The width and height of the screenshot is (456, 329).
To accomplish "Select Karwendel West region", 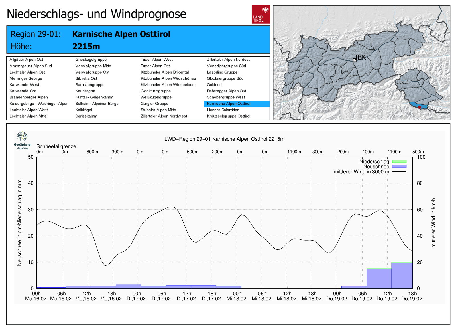I will [x=24, y=85].
